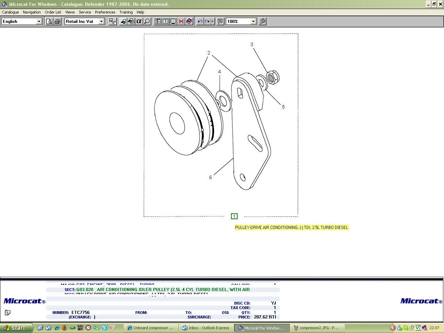Click the small panel icon under Microcat logo
444x333 pixels.
(x=8, y=313)
